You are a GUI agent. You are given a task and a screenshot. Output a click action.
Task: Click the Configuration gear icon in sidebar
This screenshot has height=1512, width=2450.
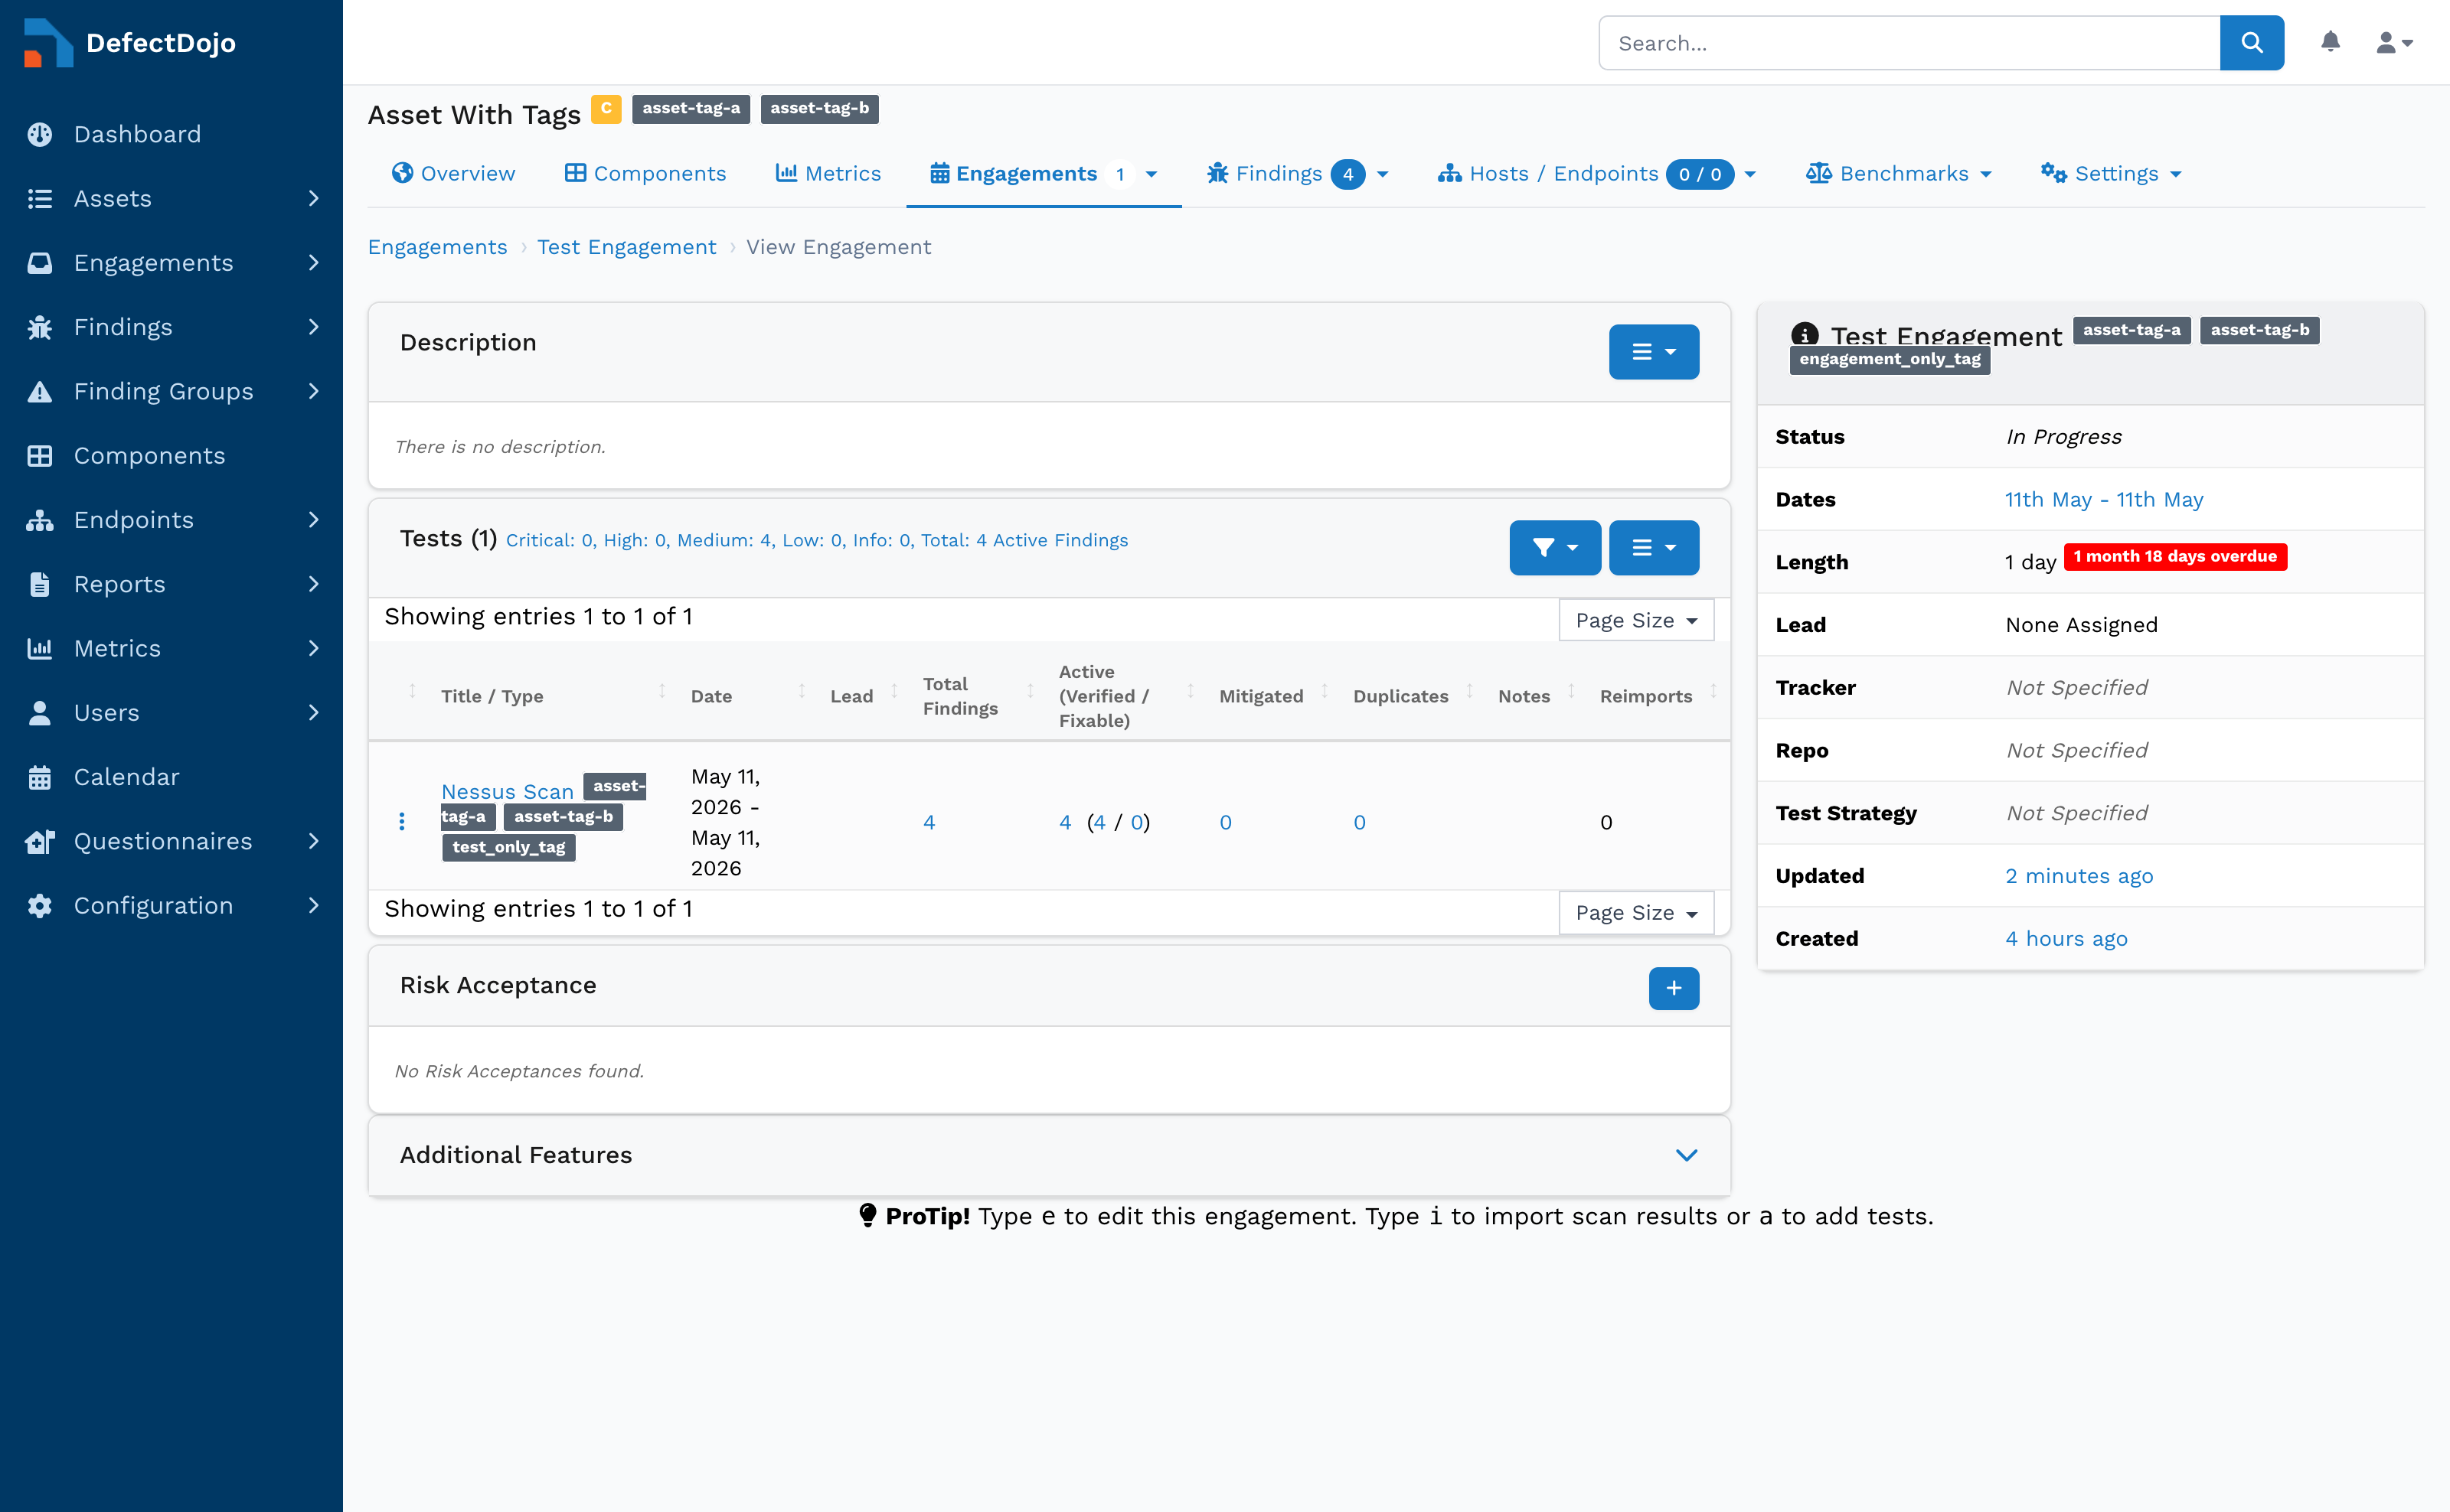pos(40,906)
